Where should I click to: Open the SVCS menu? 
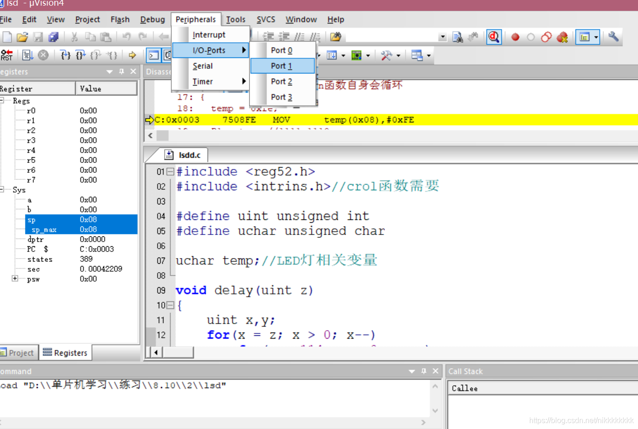[266, 19]
